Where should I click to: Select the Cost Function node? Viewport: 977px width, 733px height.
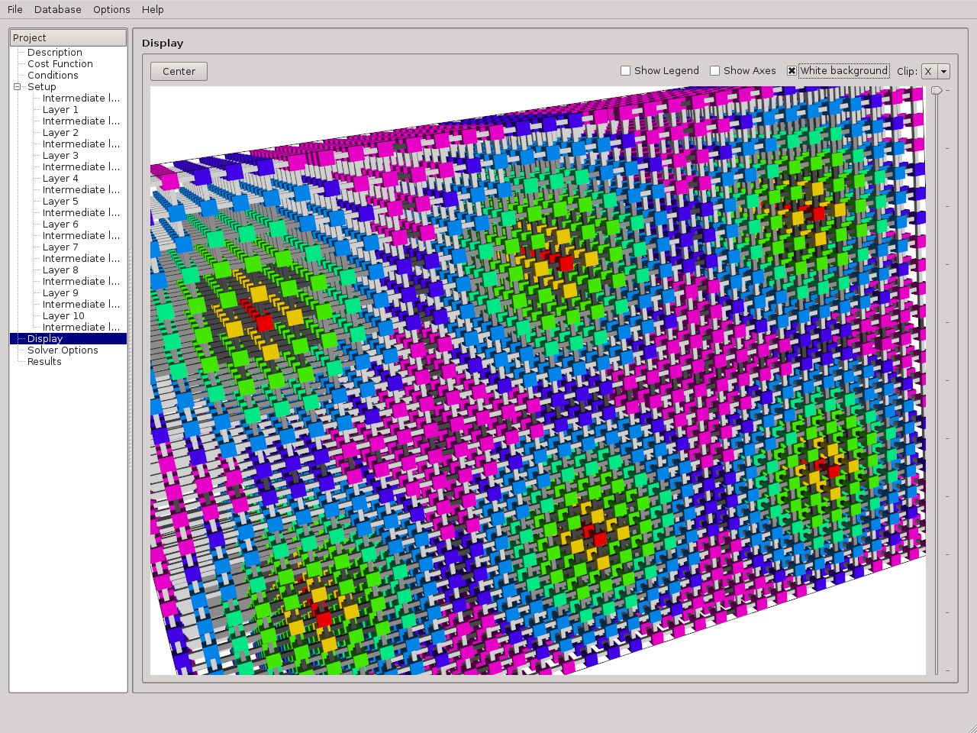point(60,63)
